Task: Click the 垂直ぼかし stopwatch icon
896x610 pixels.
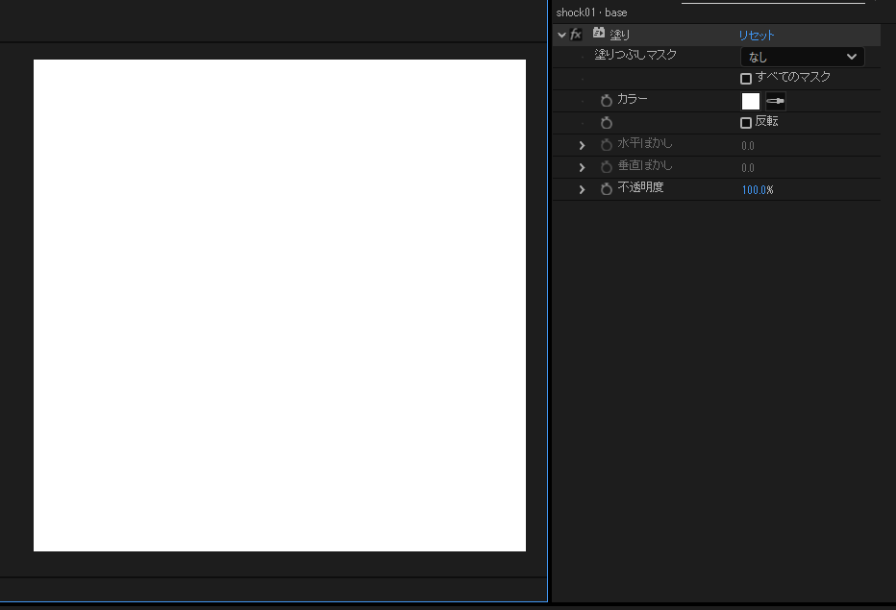Action: [x=607, y=167]
